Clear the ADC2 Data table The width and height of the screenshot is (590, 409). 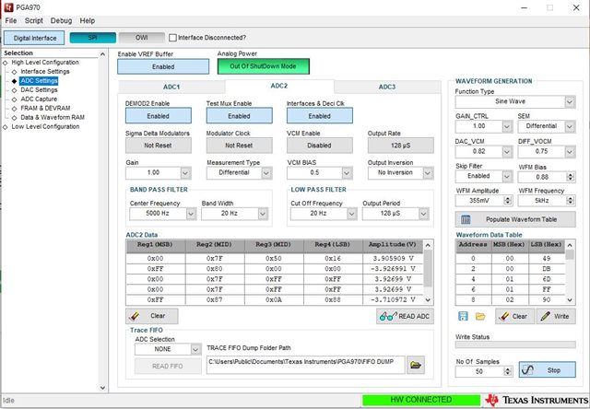click(151, 316)
